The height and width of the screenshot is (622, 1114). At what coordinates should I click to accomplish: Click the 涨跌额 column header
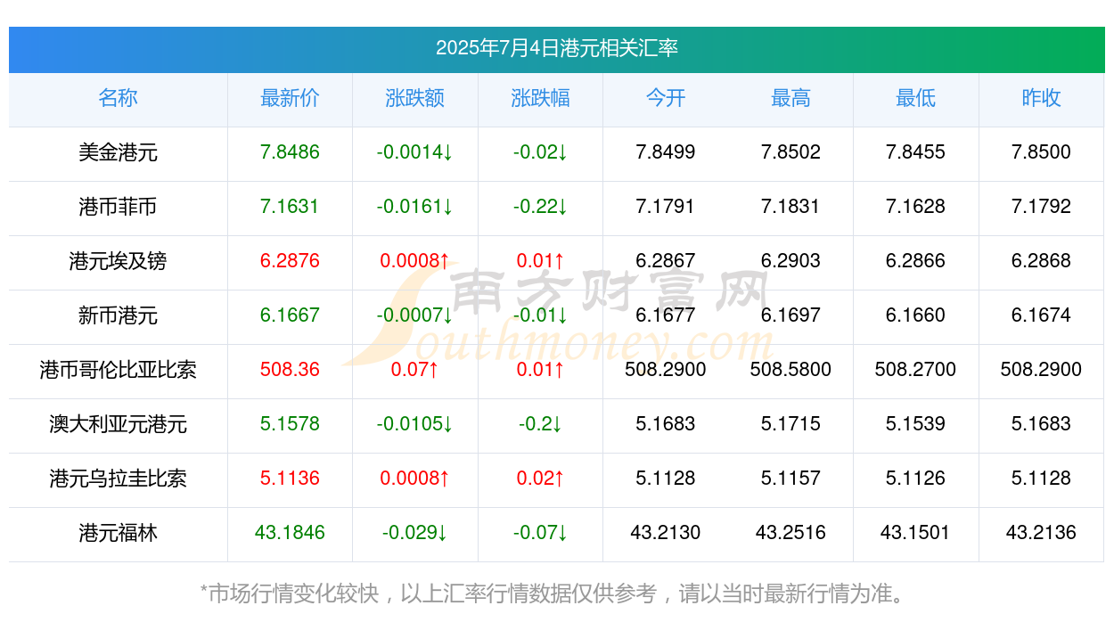(x=415, y=98)
